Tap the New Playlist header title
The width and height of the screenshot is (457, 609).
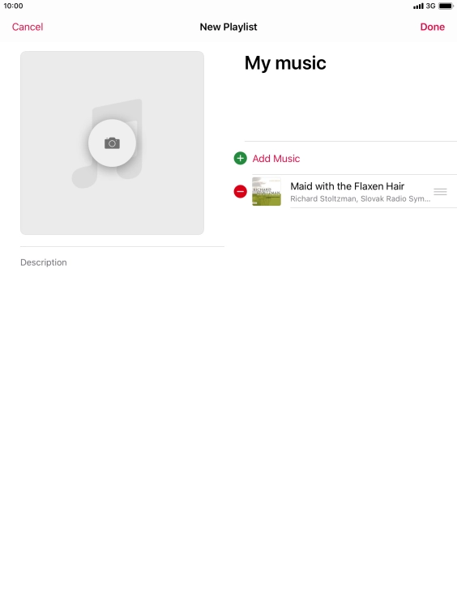(x=228, y=27)
